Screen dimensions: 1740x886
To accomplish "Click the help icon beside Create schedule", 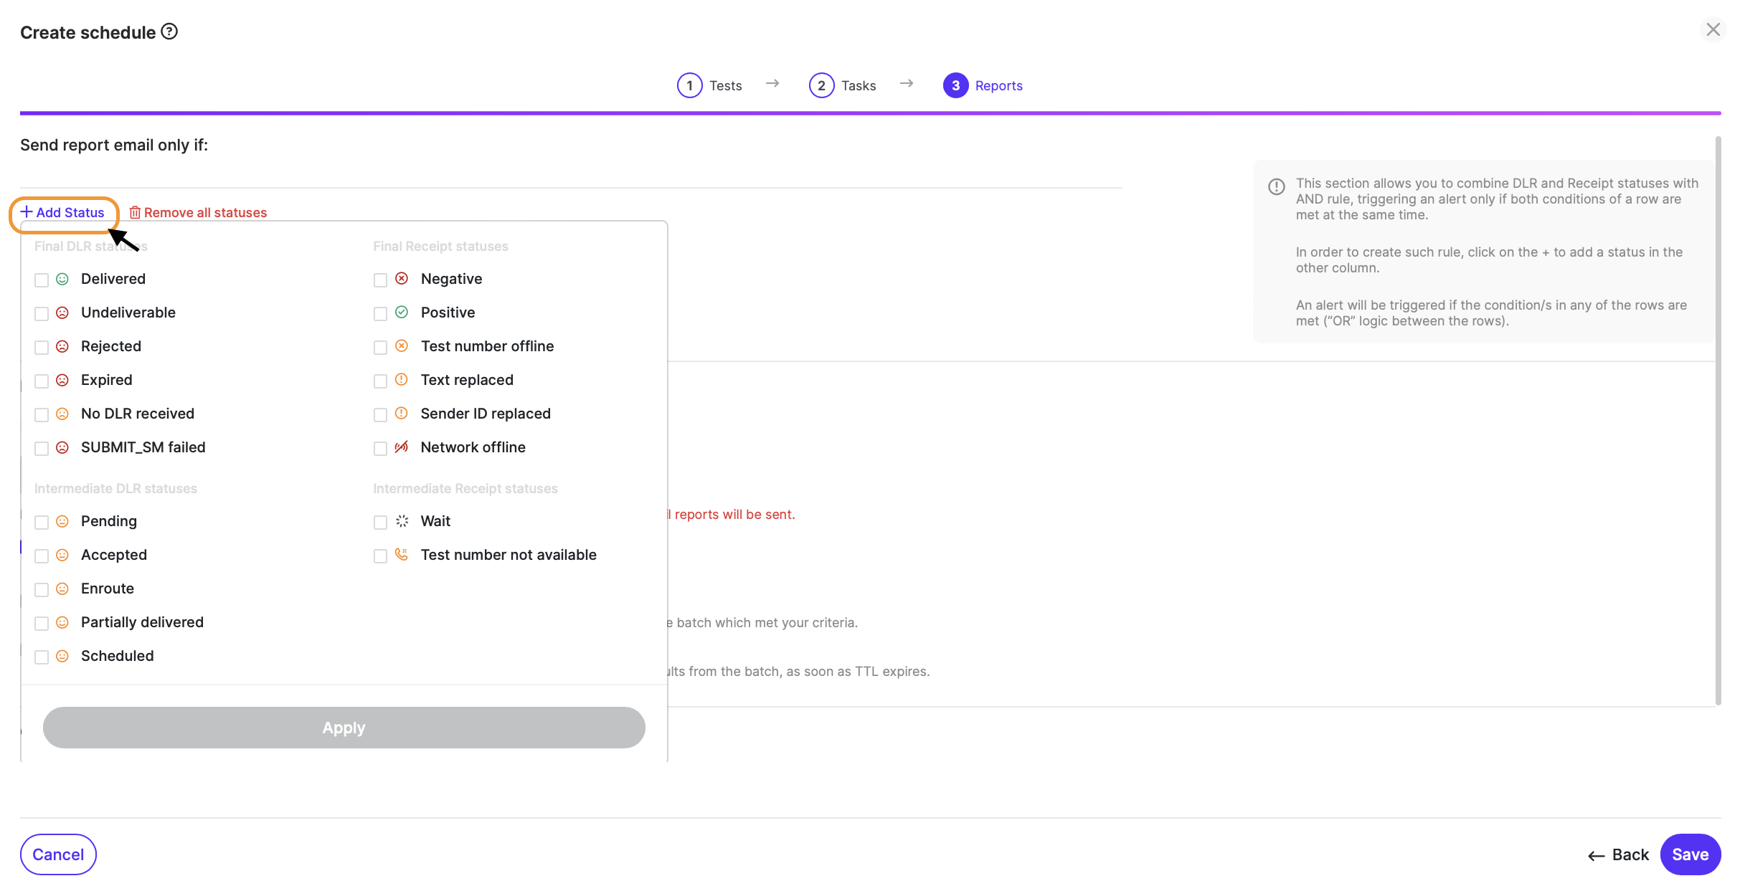I will (169, 32).
